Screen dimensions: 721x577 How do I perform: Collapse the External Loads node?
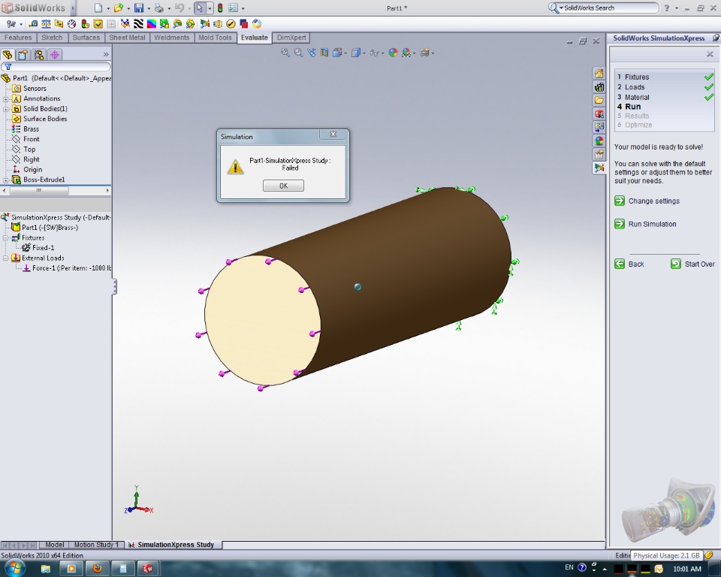6,258
